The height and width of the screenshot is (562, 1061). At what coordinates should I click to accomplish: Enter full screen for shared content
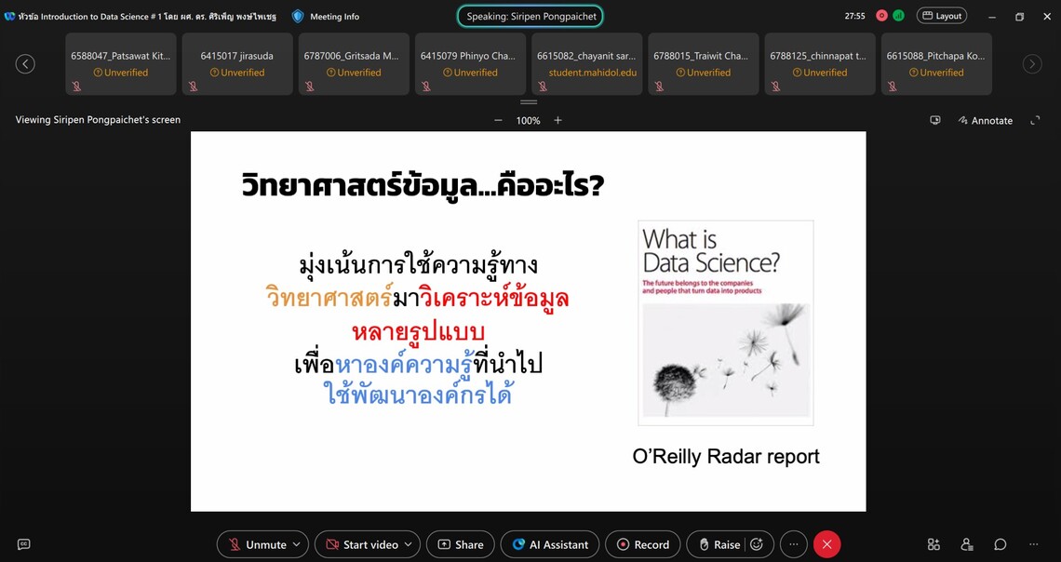click(1034, 120)
